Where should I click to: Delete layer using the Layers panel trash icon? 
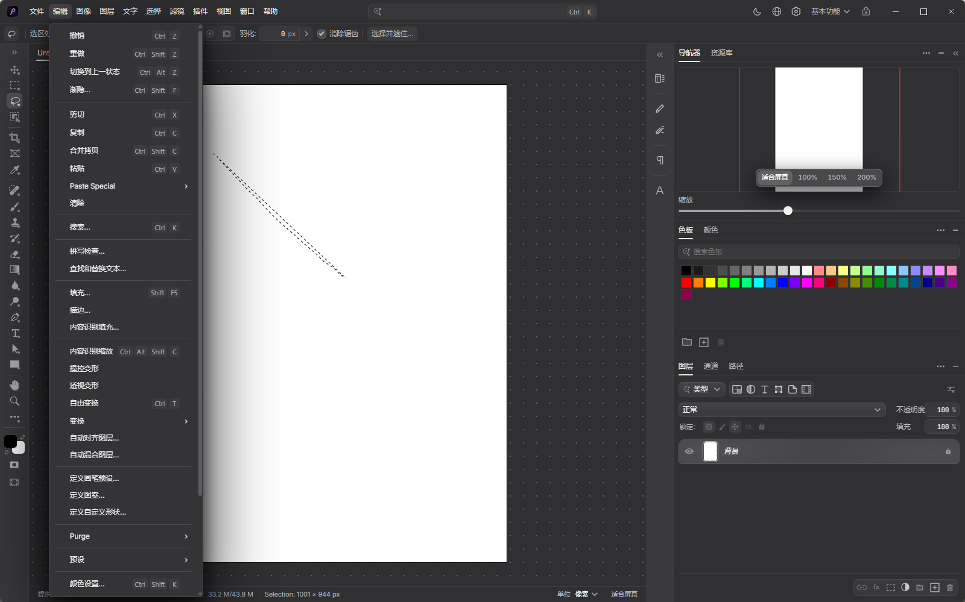click(950, 588)
